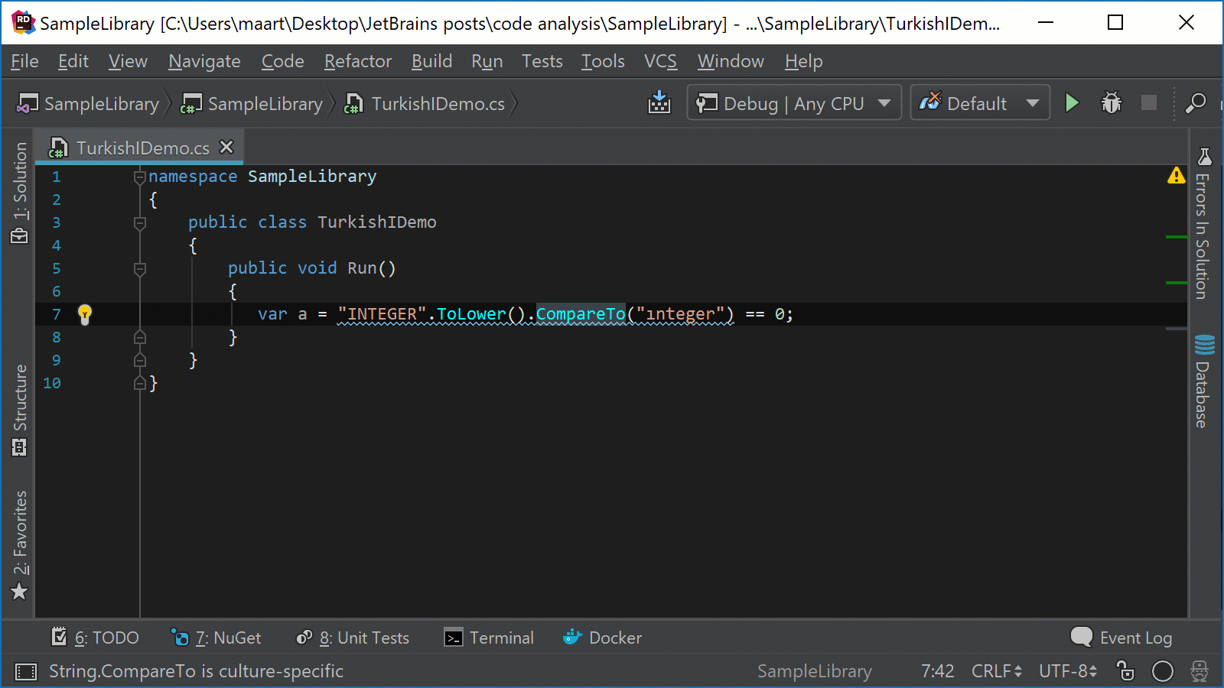Open the Default launch profile dropdown
The width and height of the screenshot is (1224, 688).
coord(980,102)
